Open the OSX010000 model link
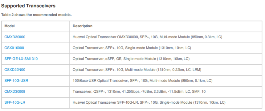 [x=14, y=48]
